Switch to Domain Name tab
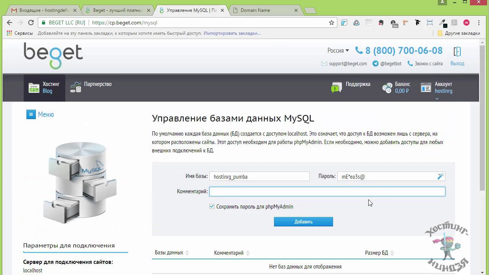 click(265, 10)
